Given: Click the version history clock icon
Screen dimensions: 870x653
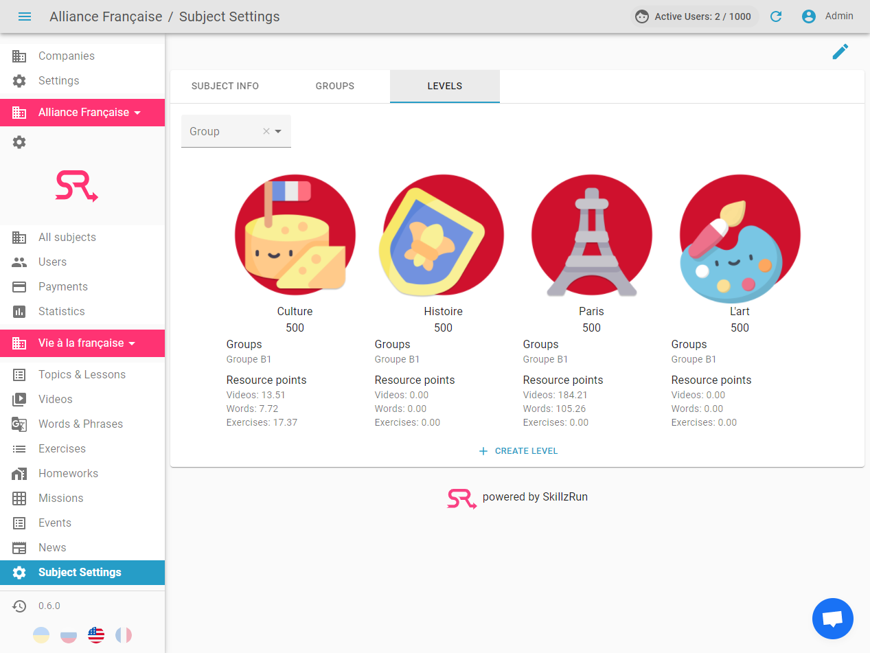Looking at the screenshot, I should [19, 606].
